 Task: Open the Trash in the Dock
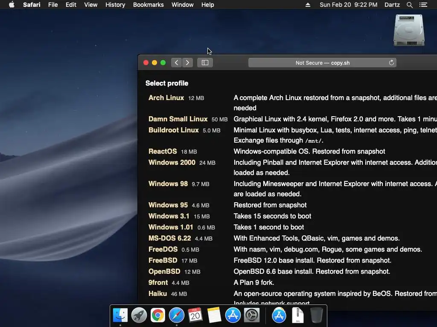pos(316,315)
